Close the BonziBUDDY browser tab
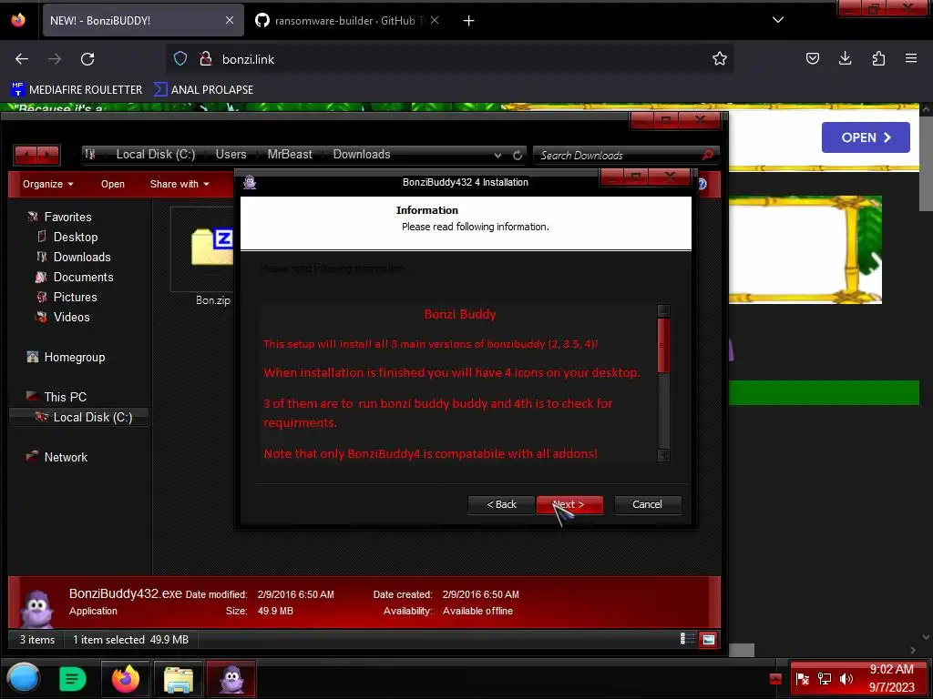Image resolution: width=933 pixels, height=699 pixels. (230, 20)
